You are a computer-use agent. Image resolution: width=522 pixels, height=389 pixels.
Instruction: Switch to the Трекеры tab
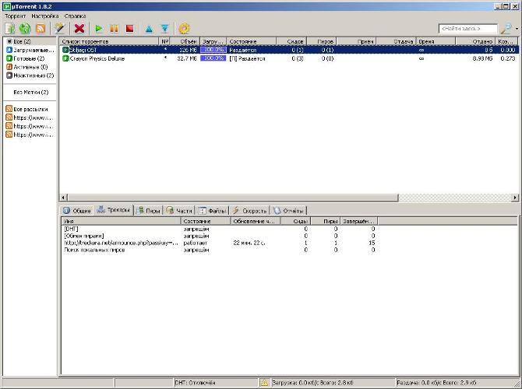113,210
